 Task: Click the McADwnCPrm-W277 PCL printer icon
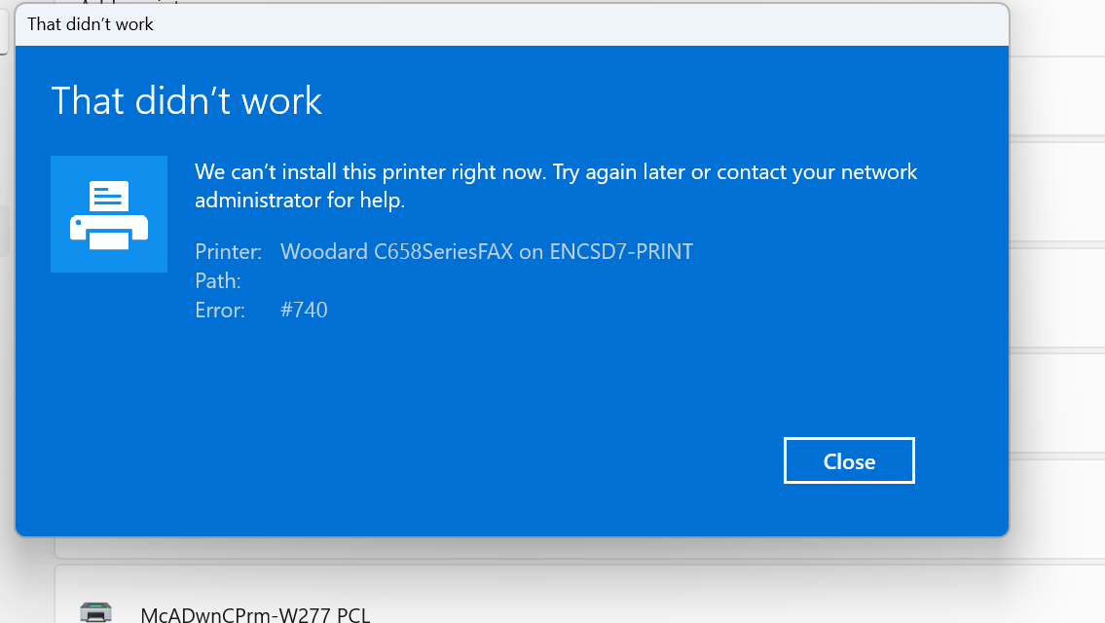tap(95, 612)
